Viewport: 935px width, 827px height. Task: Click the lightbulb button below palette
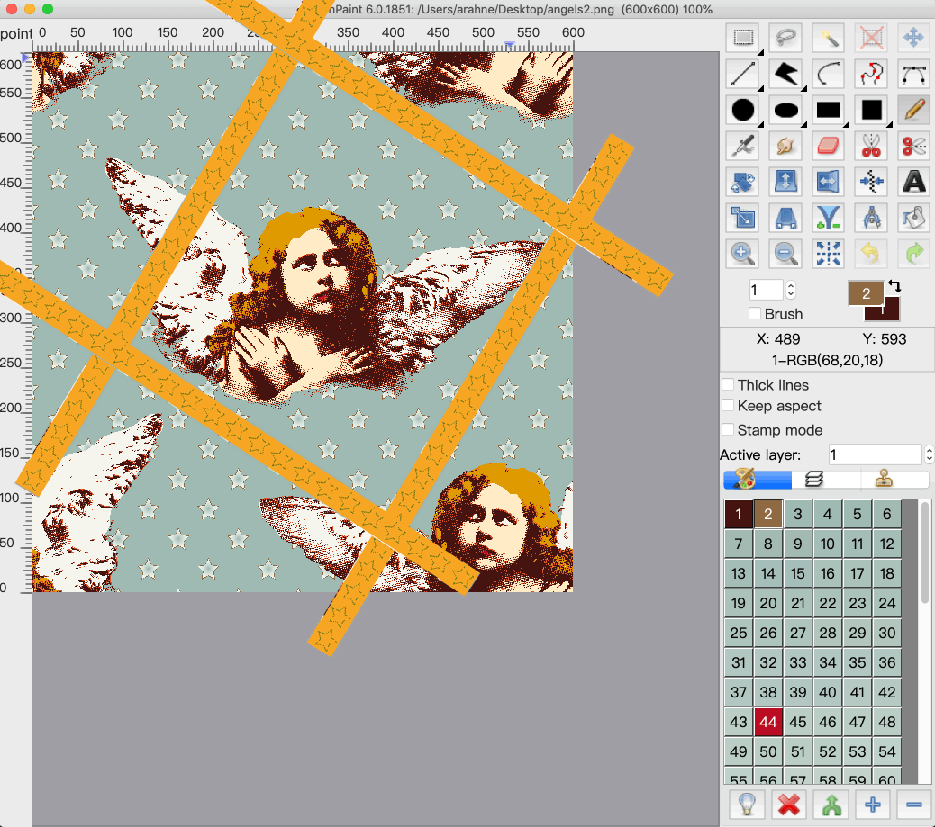click(747, 805)
